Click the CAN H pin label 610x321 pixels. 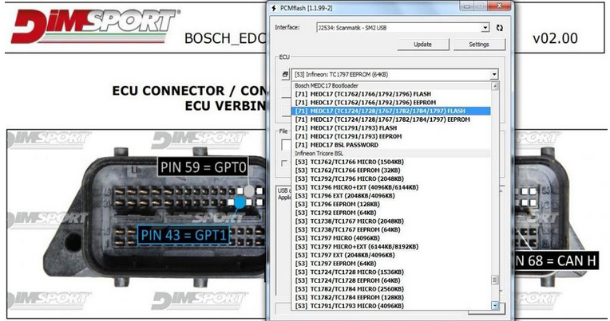557,260
